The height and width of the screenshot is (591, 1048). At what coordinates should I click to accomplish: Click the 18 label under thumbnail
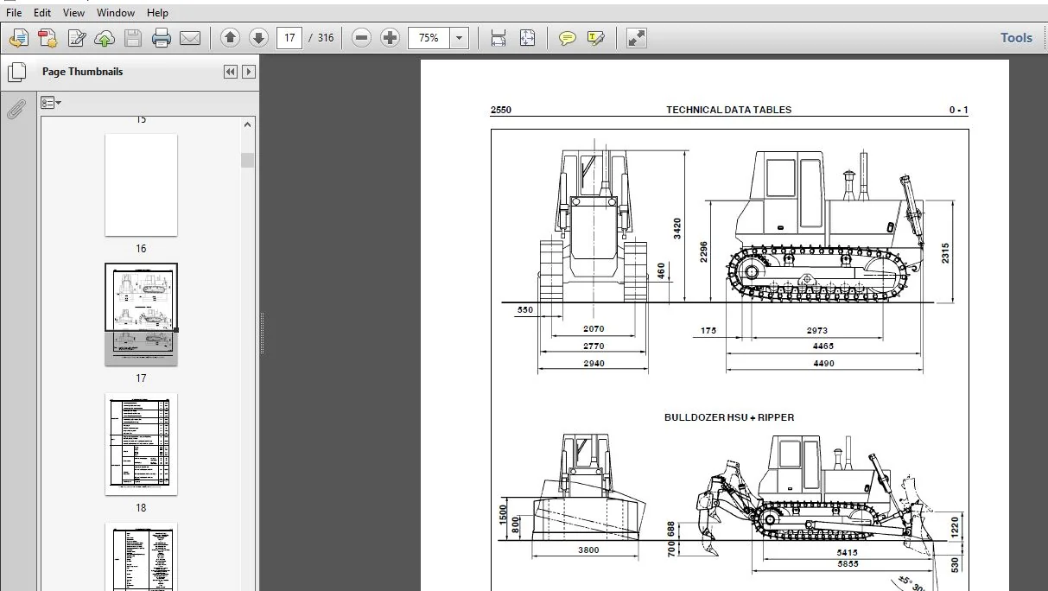pyautogui.click(x=141, y=508)
